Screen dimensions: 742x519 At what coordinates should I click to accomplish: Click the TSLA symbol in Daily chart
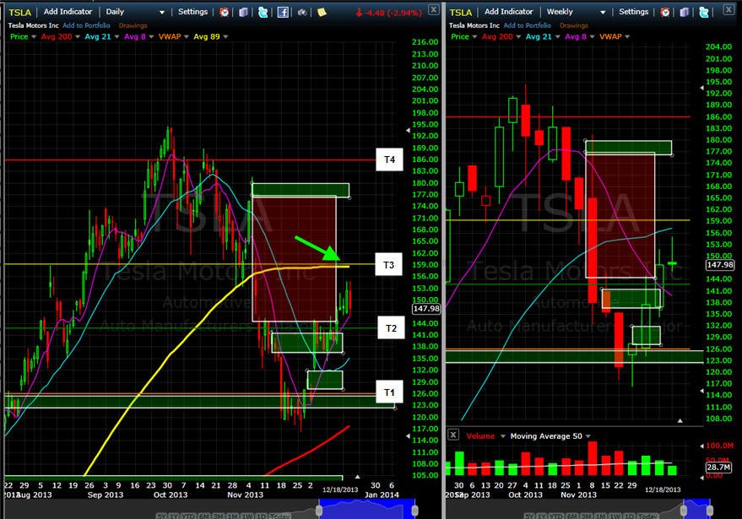pyautogui.click(x=20, y=13)
